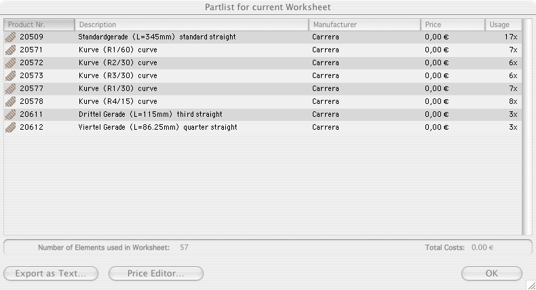Open the Price Editor
The width and height of the screenshot is (536, 290).
point(155,274)
